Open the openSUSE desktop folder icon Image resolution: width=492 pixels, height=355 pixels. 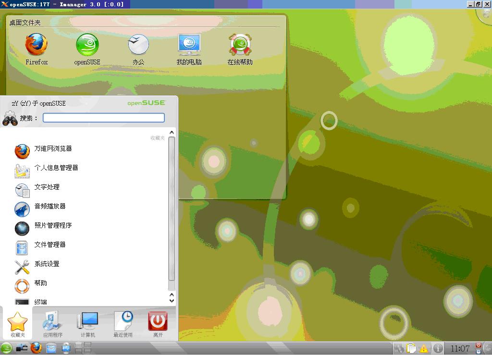tap(87, 49)
